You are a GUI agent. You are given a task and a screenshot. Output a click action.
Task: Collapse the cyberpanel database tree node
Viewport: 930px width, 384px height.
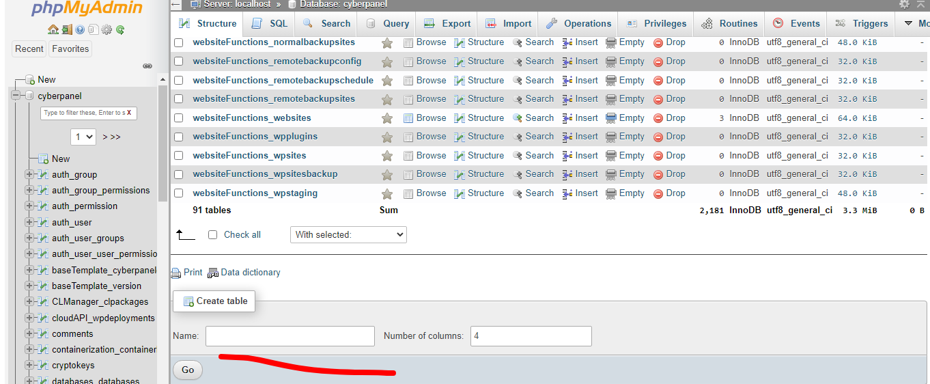click(x=16, y=96)
